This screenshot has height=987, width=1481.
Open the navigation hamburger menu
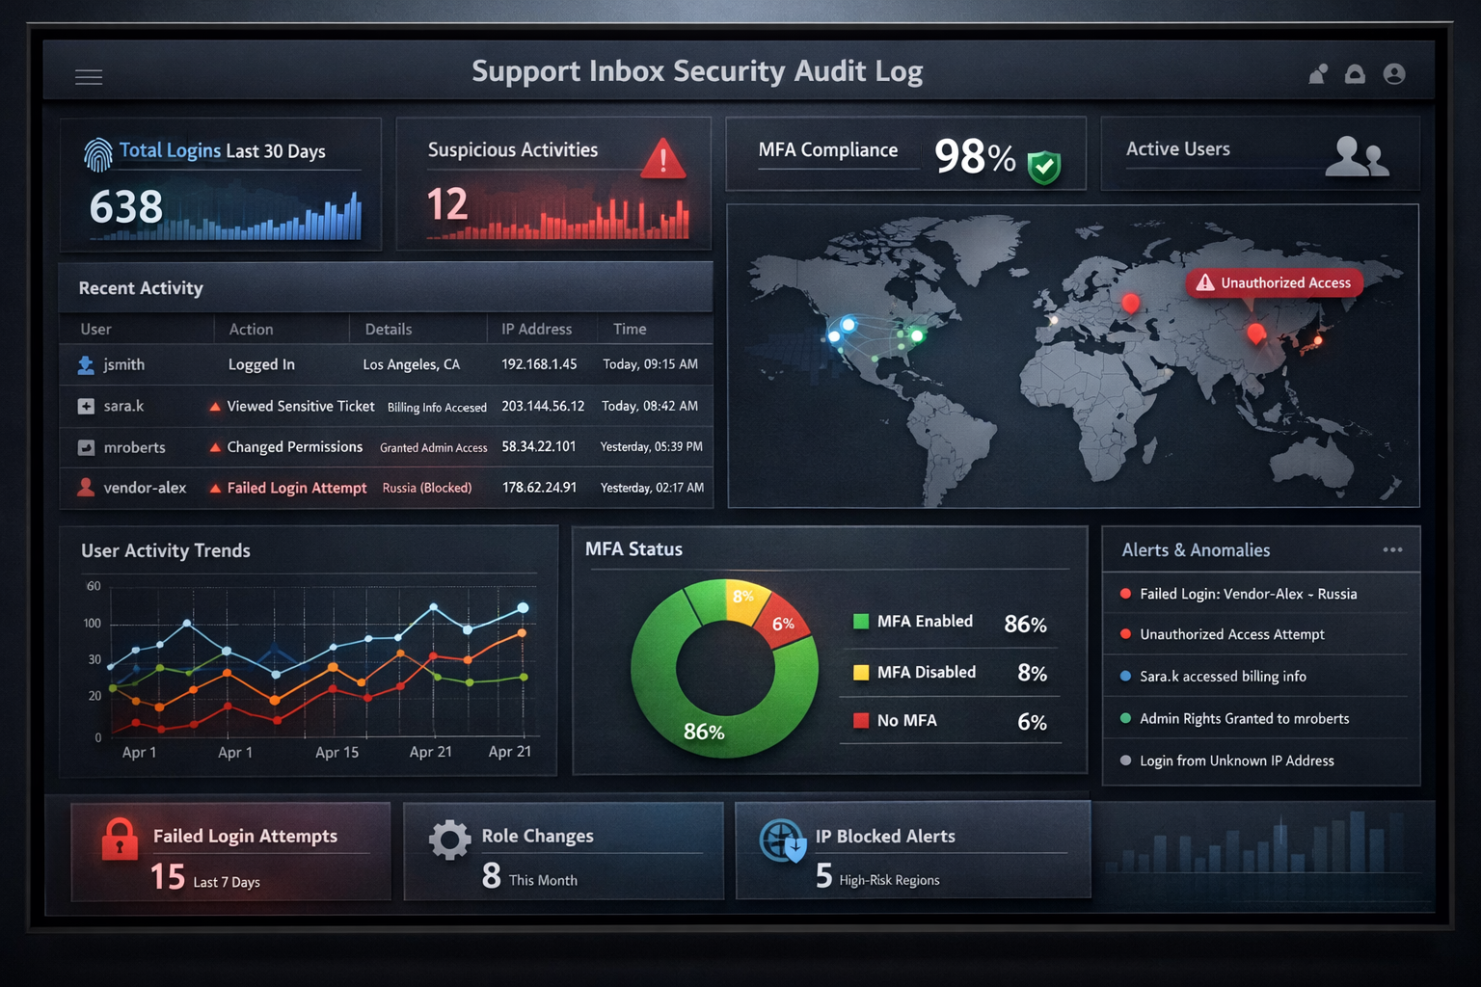[x=89, y=76]
